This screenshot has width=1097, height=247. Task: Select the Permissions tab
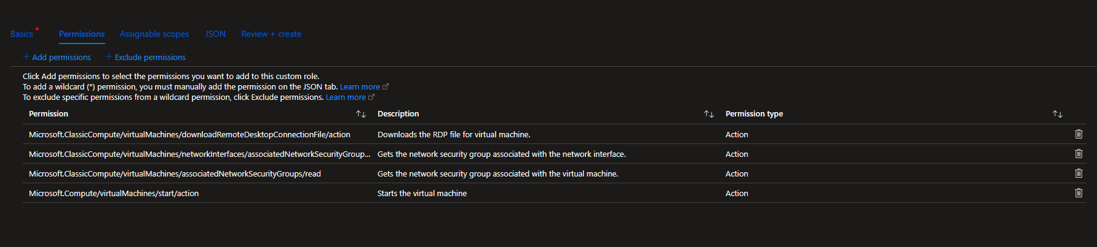click(x=82, y=34)
